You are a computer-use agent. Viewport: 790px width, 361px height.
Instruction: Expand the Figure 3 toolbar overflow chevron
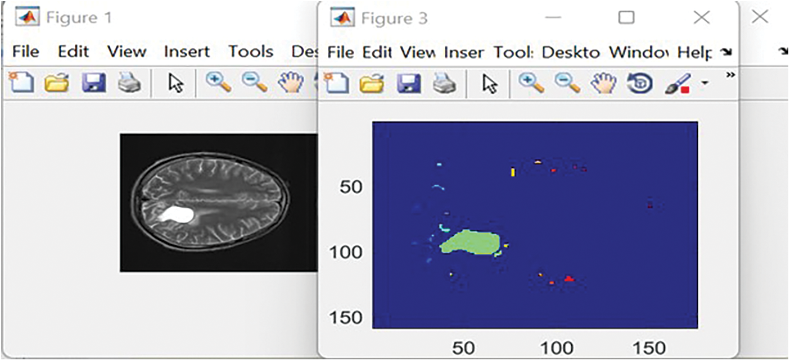coord(730,75)
